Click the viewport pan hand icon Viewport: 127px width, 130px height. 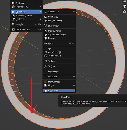coord(125,1)
